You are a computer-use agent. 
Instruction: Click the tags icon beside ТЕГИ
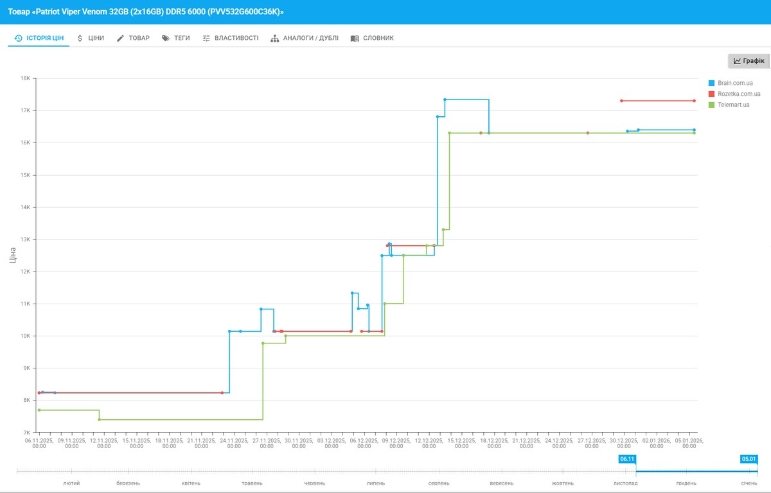click(x=166, y=38)
